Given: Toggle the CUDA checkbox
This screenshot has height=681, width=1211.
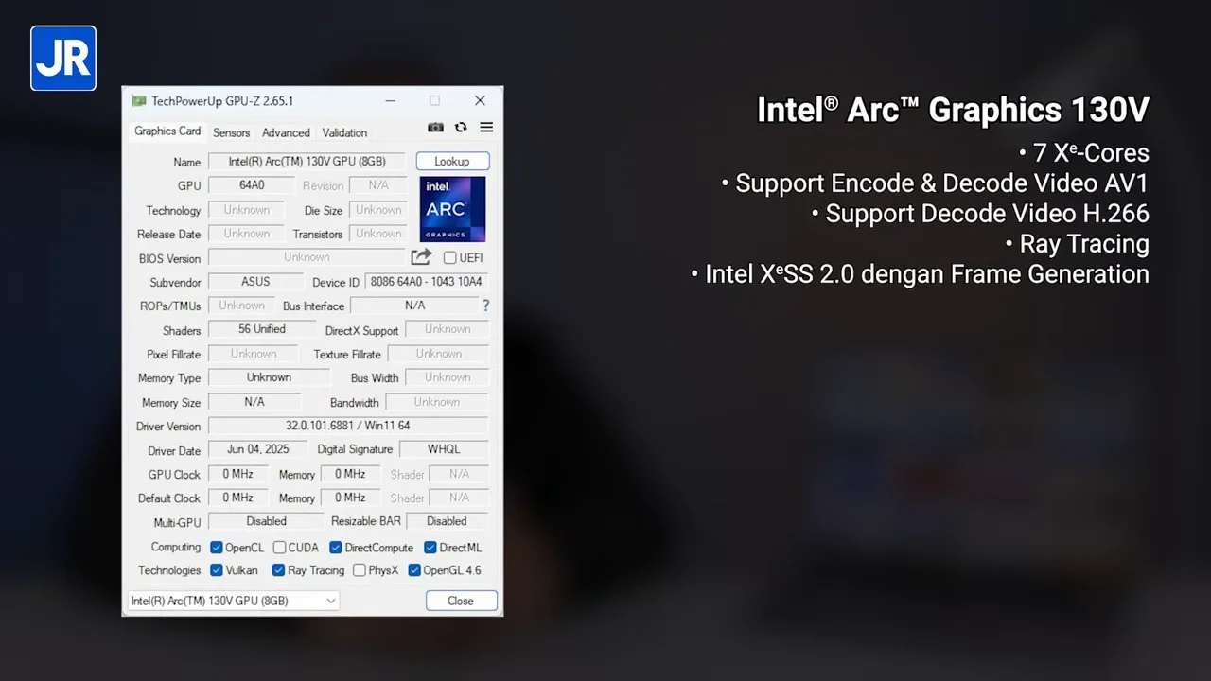Looking at the screenshot, I should [x=279, y=548].
